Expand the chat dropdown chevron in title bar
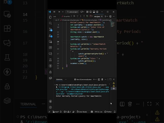The height and width of the screenshot is (123, 164). point(84,12)
